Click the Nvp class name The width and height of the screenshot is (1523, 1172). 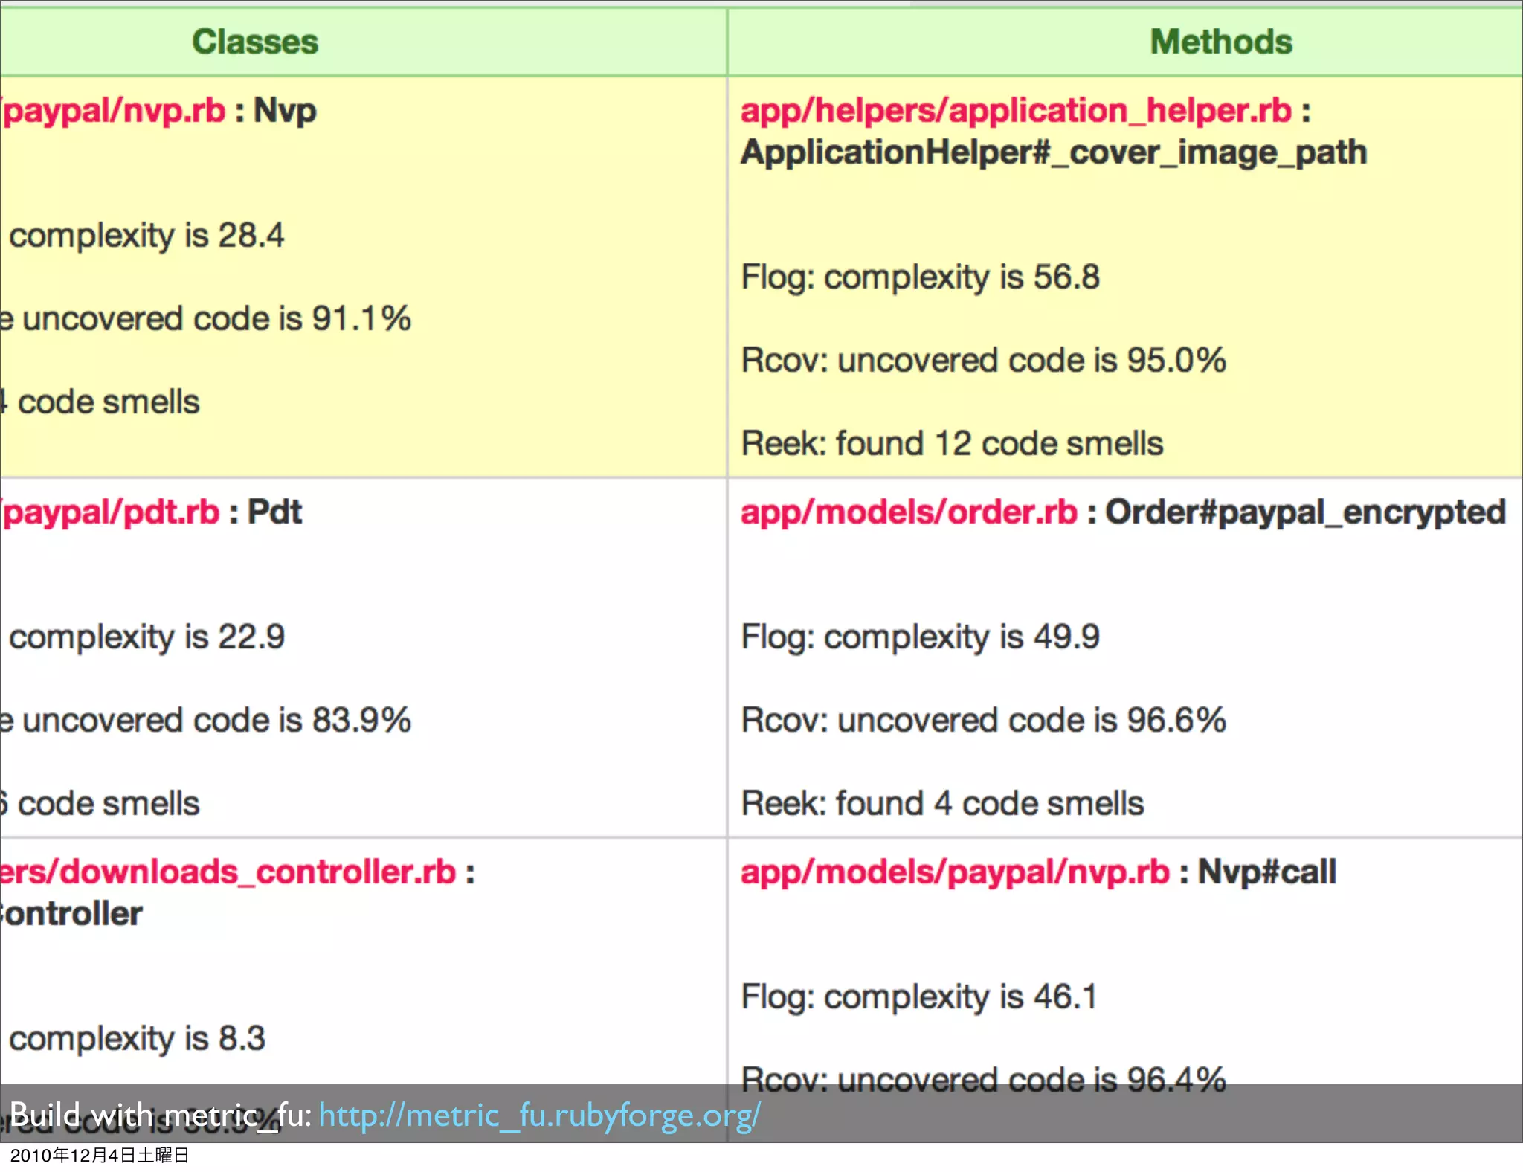[x=285, y=111]
